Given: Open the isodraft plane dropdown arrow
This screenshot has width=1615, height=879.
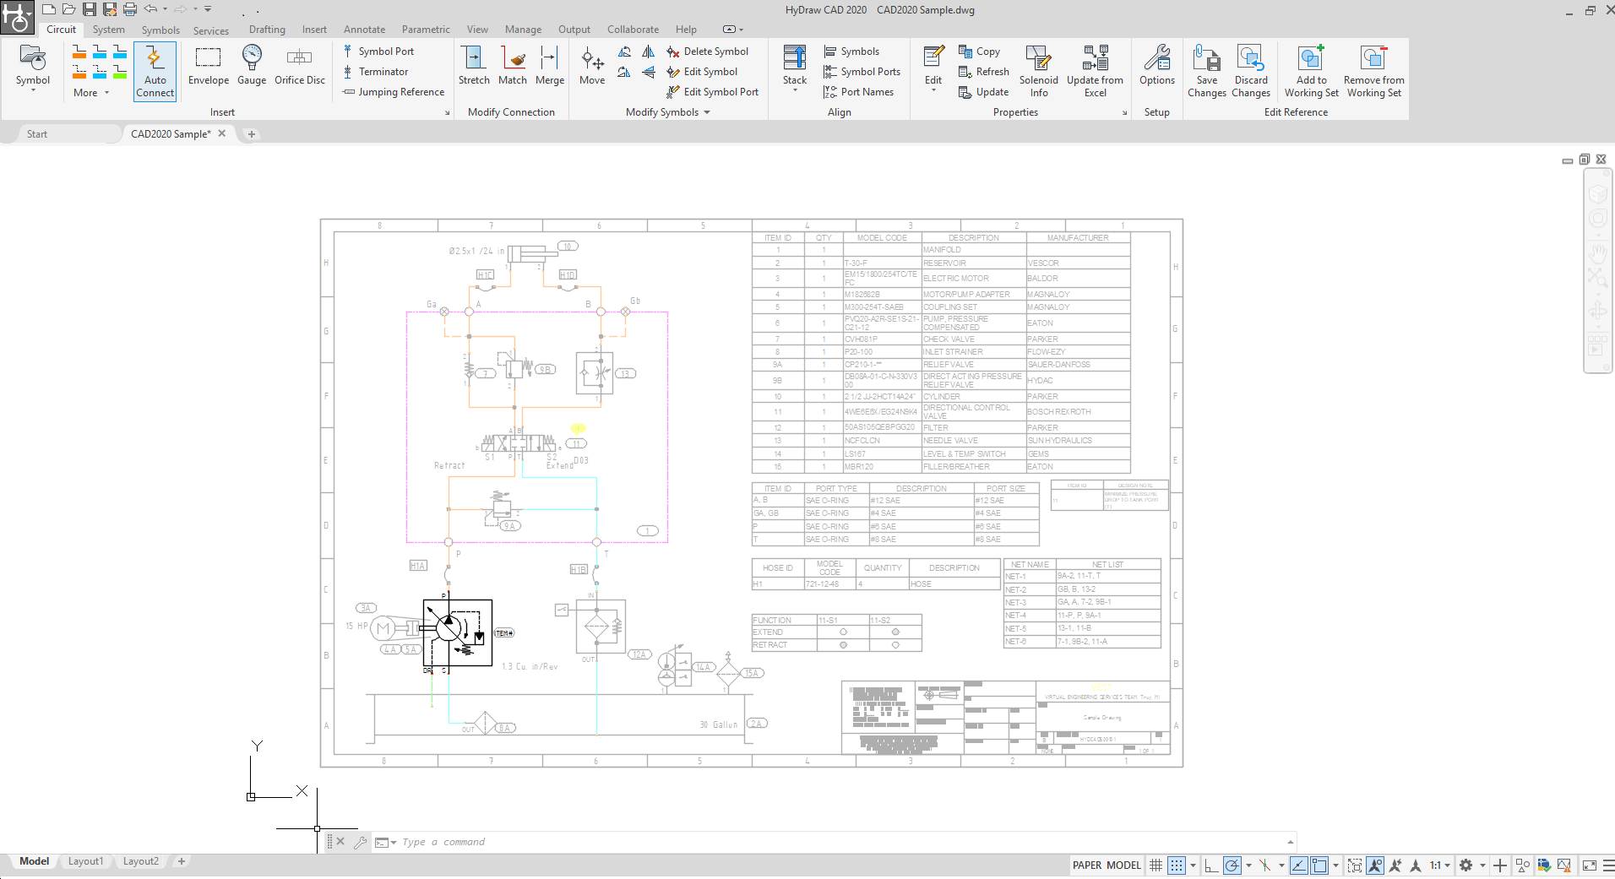Looking at the screenshot, I should tap(1281, 865).
